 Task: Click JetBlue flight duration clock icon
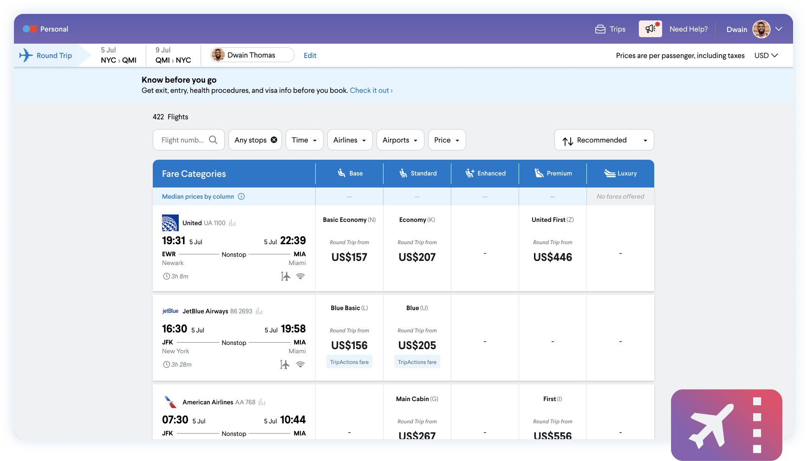pos(166,364)
